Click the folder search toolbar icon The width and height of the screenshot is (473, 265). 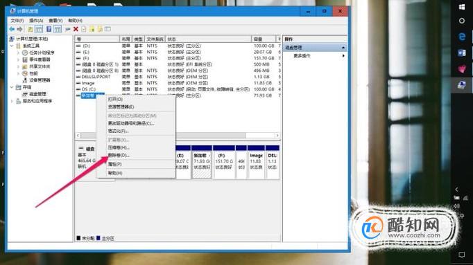(x=100, y=29)
